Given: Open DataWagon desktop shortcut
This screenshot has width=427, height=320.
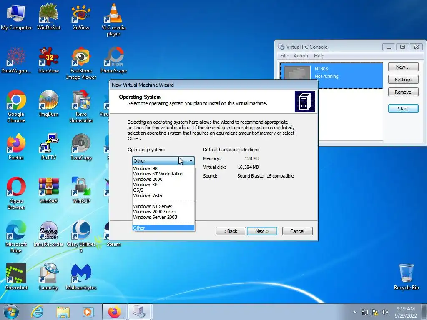Looking at the screenshot, I should click(16, 60).
